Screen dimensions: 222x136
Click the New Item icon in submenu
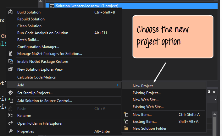pos(126,115)
